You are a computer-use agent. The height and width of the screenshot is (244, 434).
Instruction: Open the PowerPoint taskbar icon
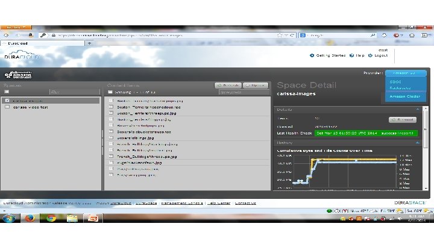click(93, 218)
